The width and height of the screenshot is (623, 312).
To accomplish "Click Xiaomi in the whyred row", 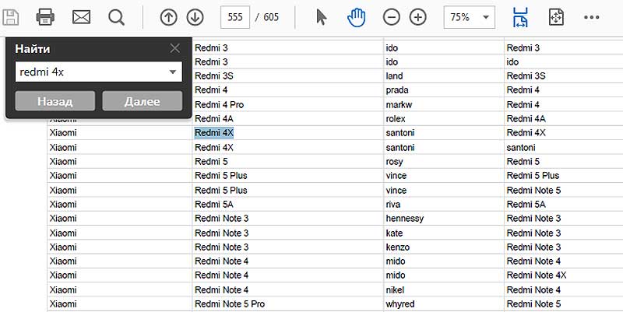I will coord(63,304).
